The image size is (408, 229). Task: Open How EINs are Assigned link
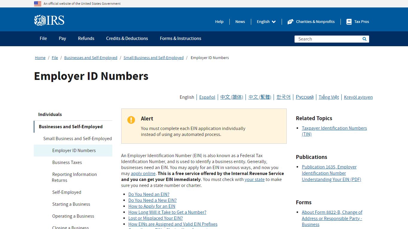click(x=173, y=224)
